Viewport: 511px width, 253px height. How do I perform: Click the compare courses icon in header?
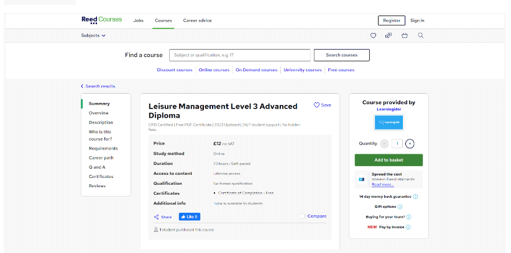coord(389,36)
